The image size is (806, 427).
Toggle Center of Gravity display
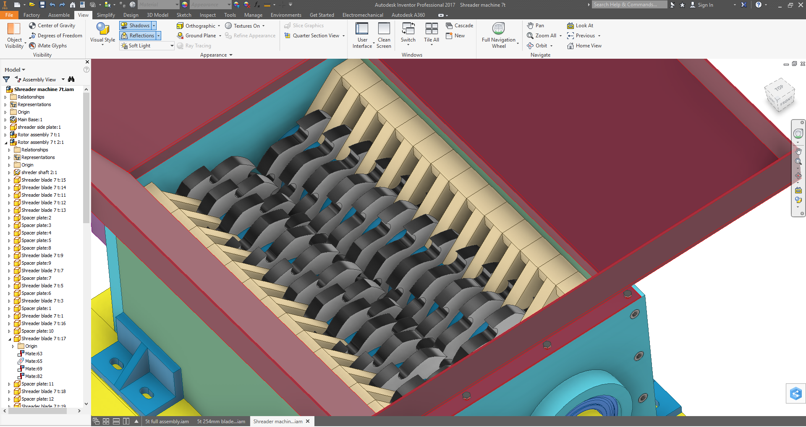(x=52, y=26)
